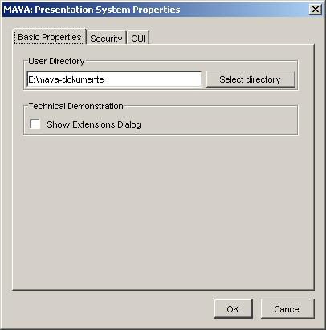Image resolution: width=326 pixels, height=330 pixels.
Task: Switch to the Security tab
Action: [106, 39]
